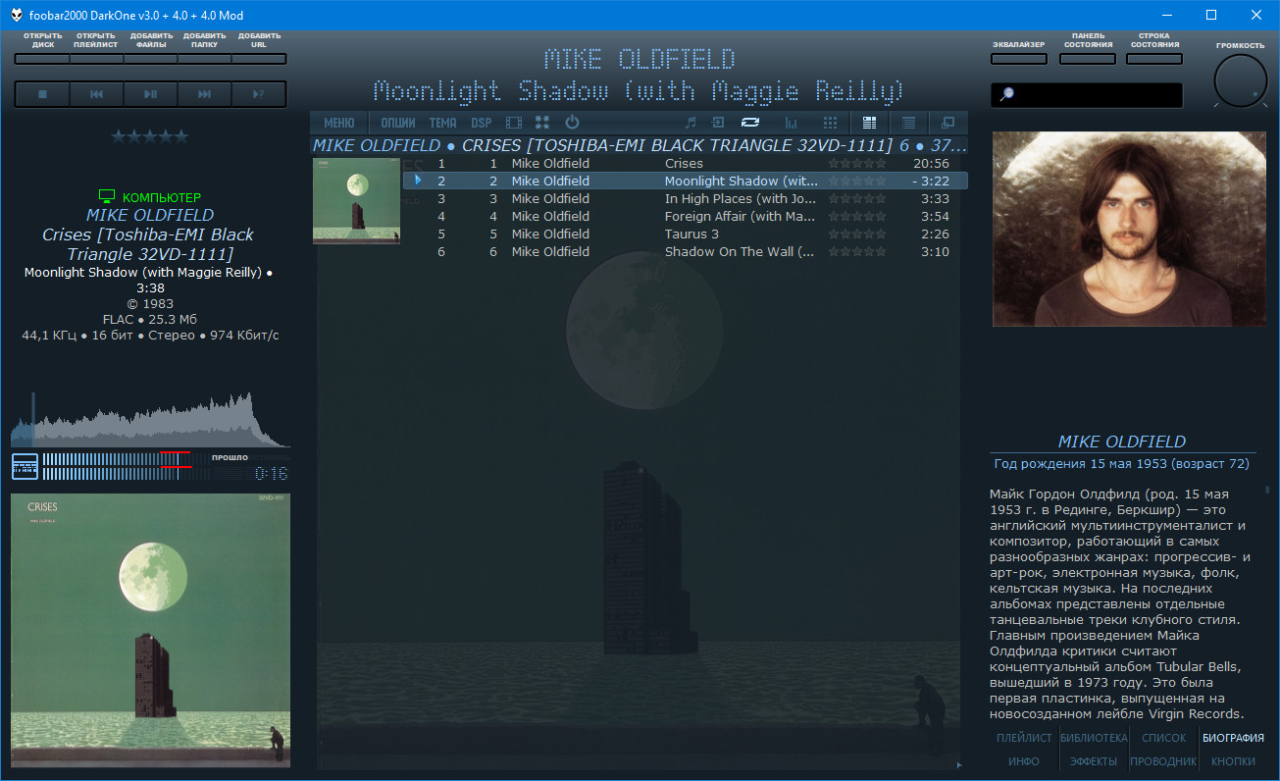
Task: Click the large Crises album cover
Action: click(151, 629)
